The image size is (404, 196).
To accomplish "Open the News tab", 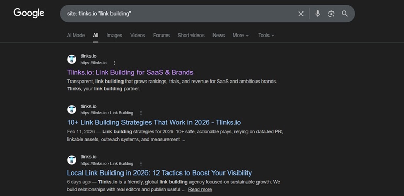I will tap(219, 36).
